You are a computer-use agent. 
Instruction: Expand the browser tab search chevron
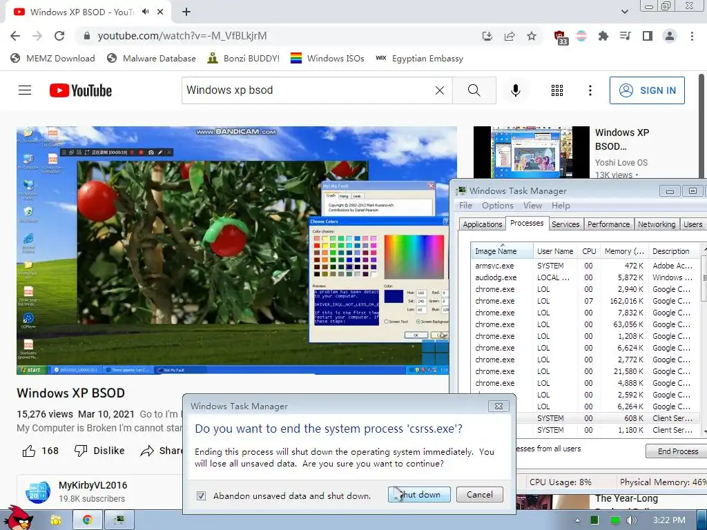(624, 12)
